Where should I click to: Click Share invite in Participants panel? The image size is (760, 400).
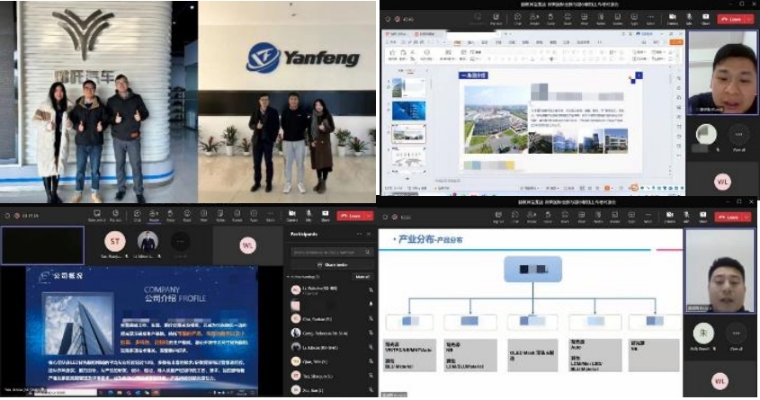(332, 265)
